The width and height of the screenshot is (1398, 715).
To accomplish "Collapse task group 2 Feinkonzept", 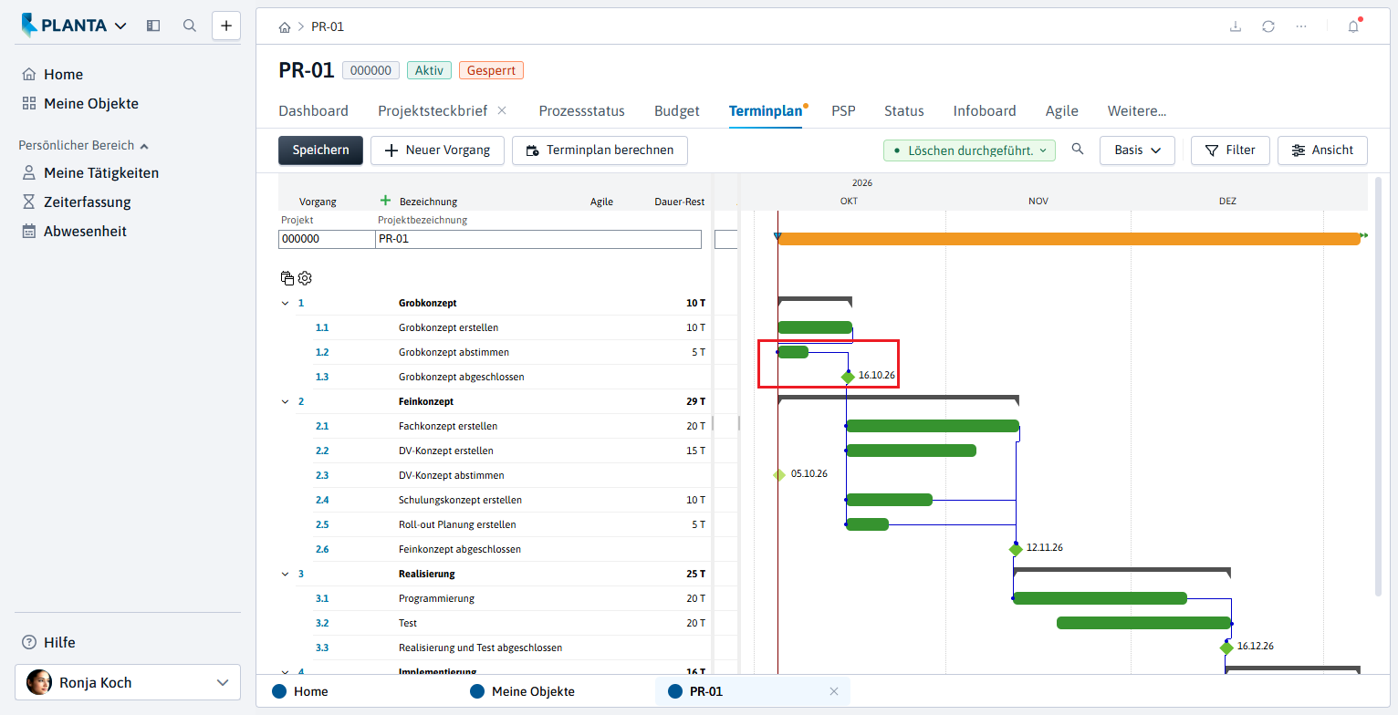I will coord(285,401).
